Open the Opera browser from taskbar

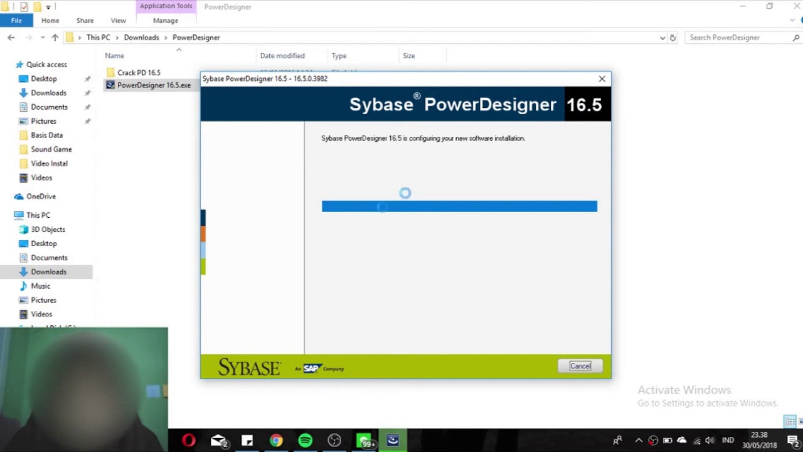[188, 440]
